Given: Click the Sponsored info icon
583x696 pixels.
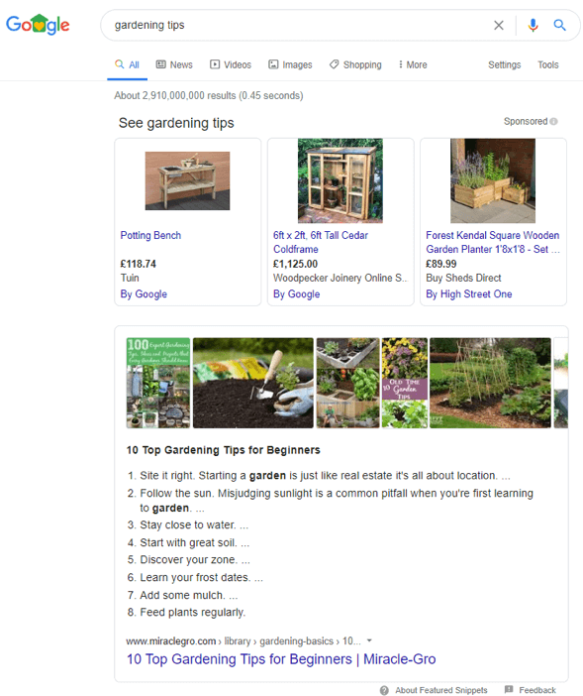Looking at the screenshot, I should click(553, 121).
